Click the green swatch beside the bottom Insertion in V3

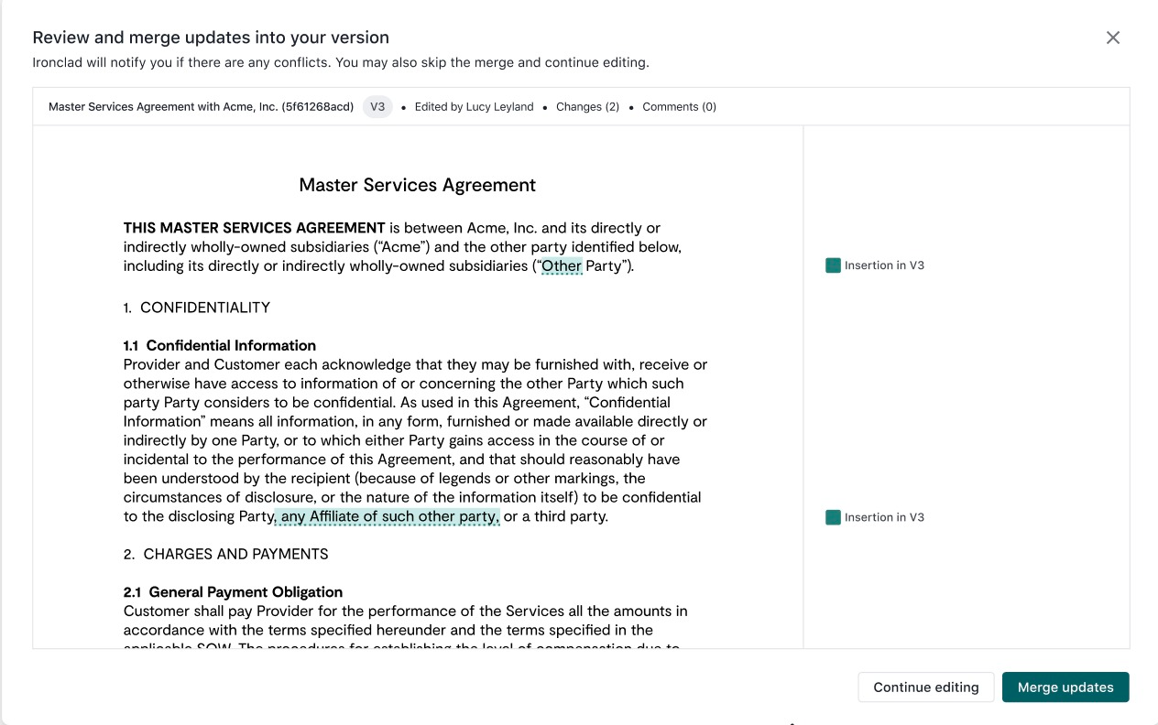tap(833, 517)
